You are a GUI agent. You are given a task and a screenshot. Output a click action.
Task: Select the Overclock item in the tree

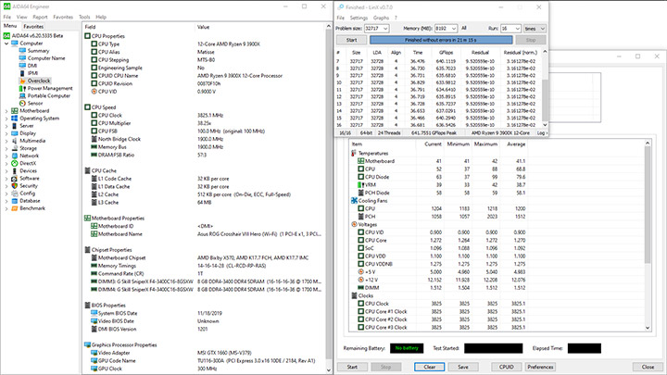coord(38,81)
